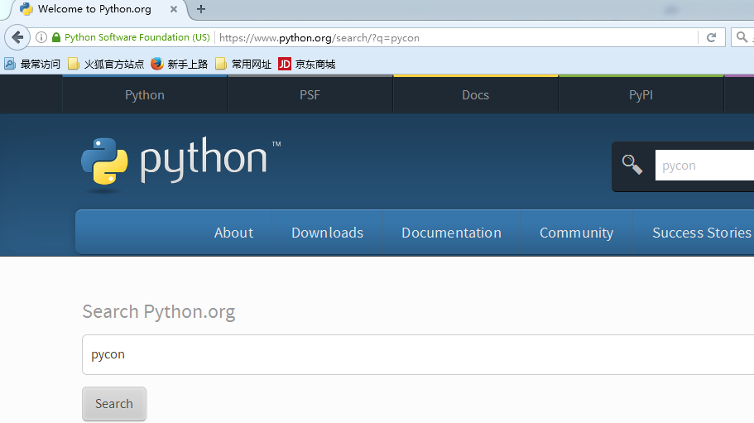This screenshot has width=754, height=423.
Task: Click the gray Search button
Action: pos(114,404)
